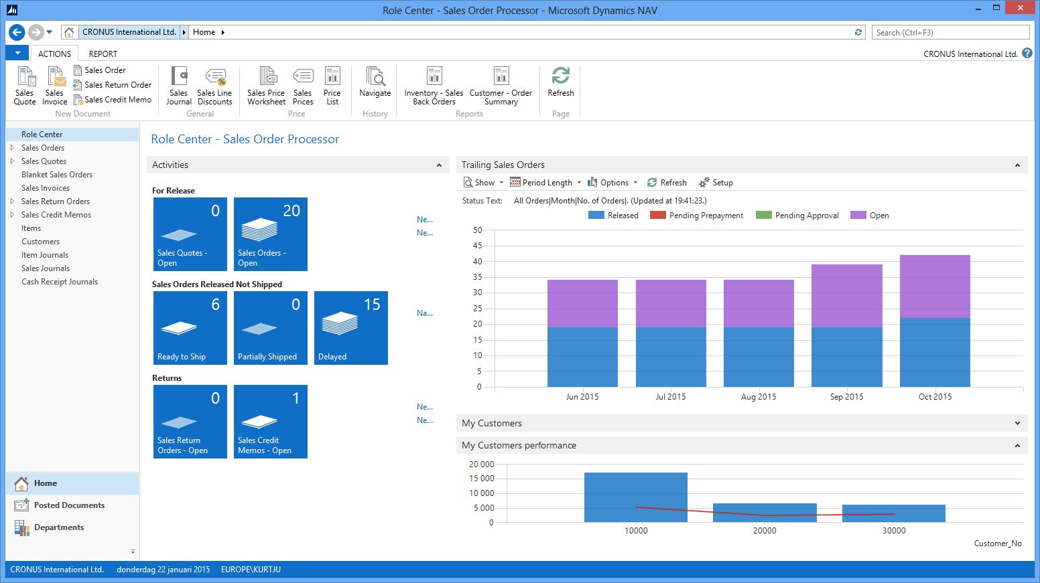The image size is (1040, 583).
Task: Open the Sales Orders - Open tile
Action: [270, 234]
